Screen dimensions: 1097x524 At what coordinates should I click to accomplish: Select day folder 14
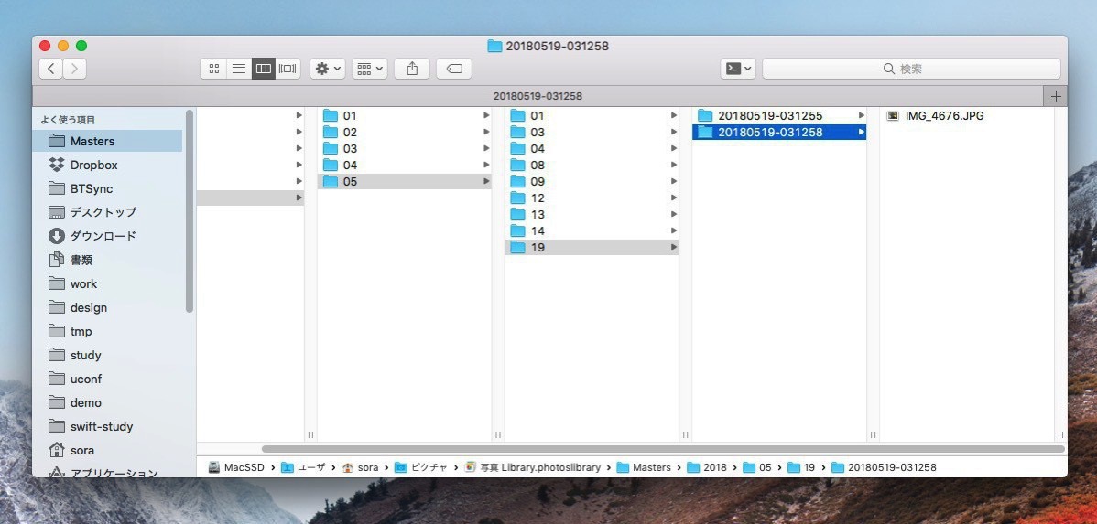[592, 230]
